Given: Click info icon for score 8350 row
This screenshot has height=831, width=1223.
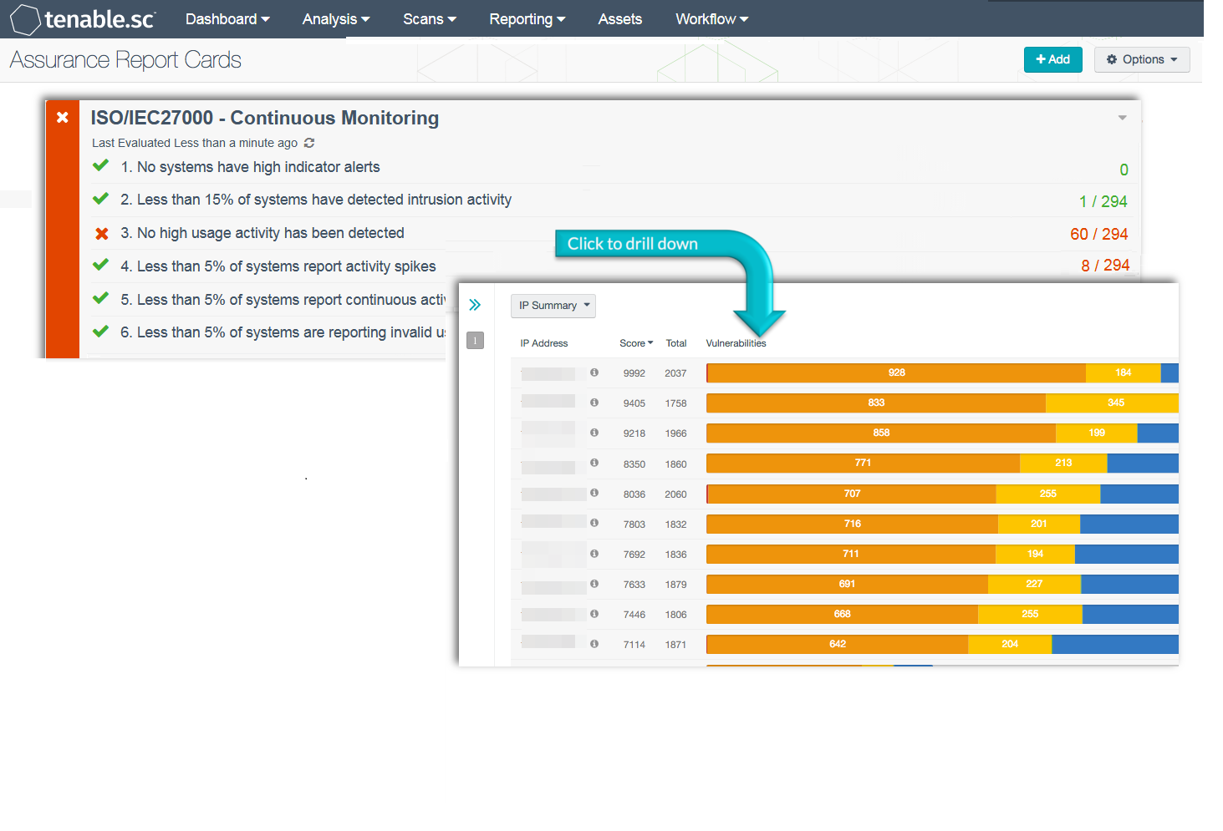Looking at the screenshot, I should click(594, 463).
